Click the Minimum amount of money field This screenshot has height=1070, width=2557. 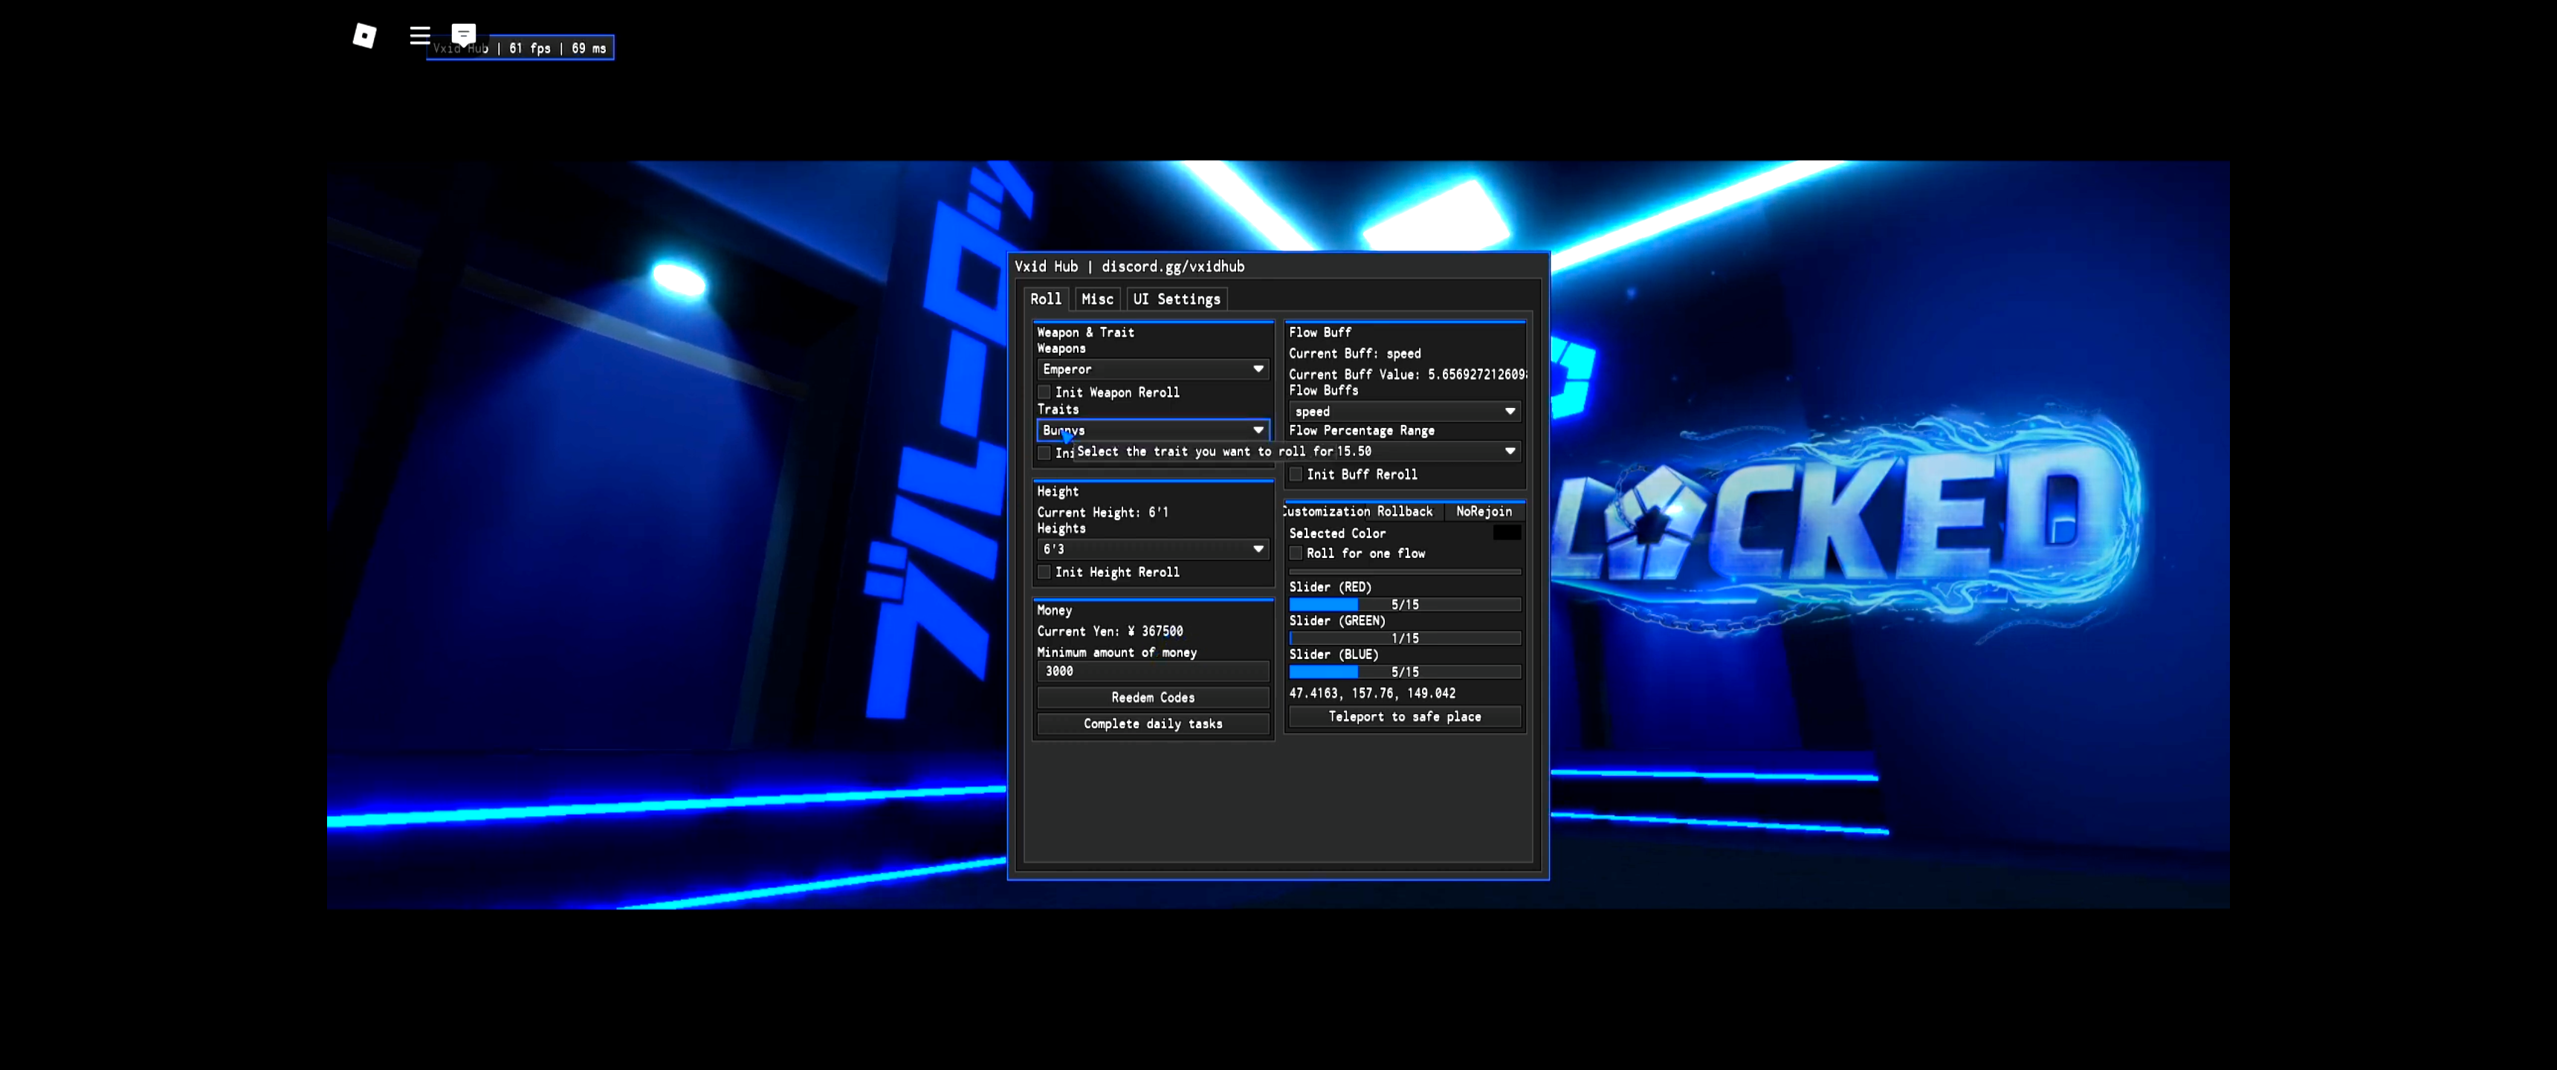1152,672
